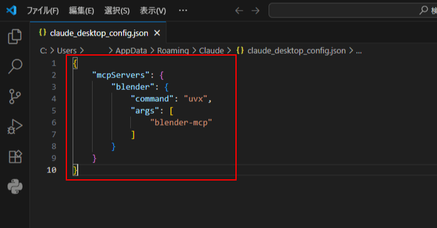Image resolution: width=437 pixels, height=228 pixels.
Task: Click the breadcrumb trailing ellipsis
Action: click(359, 51)
